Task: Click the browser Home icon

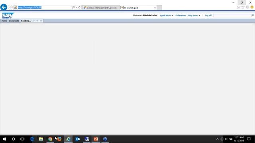Action: click(238, 7)
